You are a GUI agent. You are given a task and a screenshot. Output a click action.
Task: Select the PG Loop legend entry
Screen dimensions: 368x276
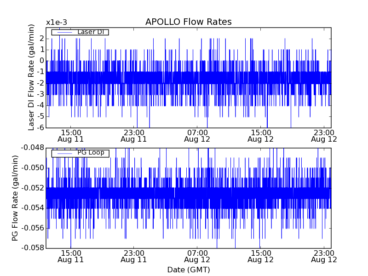pyautogui.click(x=90, y=153)
